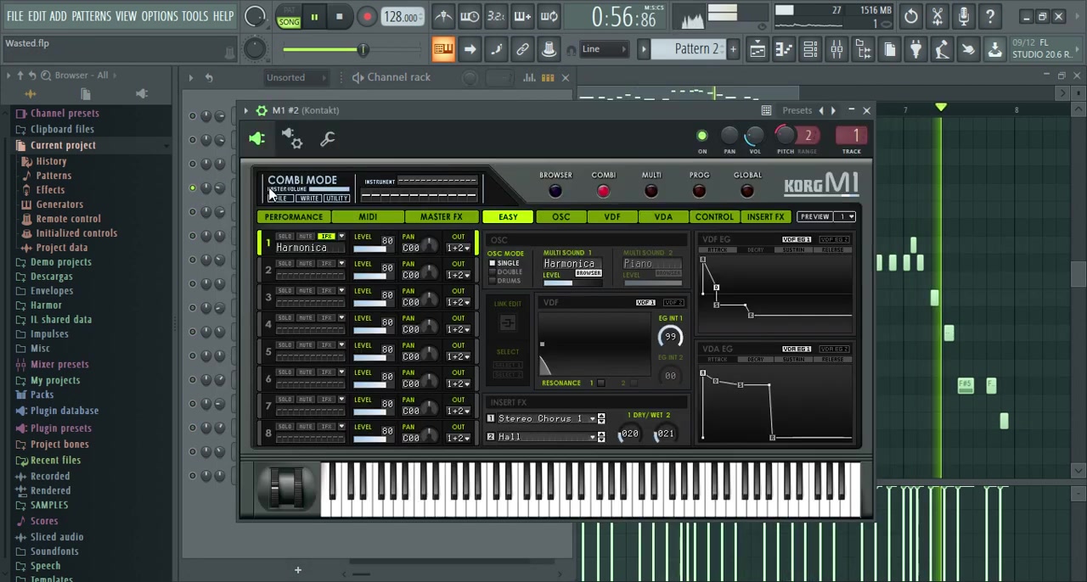
Task: Pause the song playback
Action: point(313,17)
